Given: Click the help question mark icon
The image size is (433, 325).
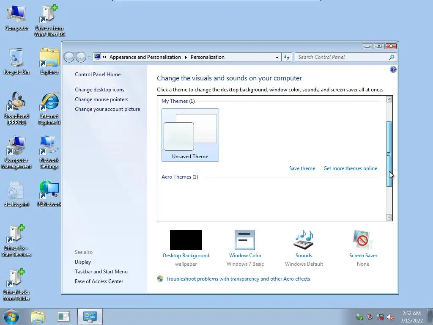Looking at the screenshot, I should click(393, 69).
